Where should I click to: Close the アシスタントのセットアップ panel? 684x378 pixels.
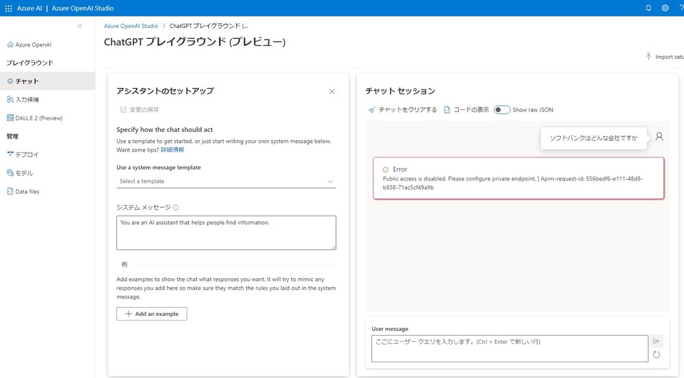pyautogui.click(x=332, y=91)
